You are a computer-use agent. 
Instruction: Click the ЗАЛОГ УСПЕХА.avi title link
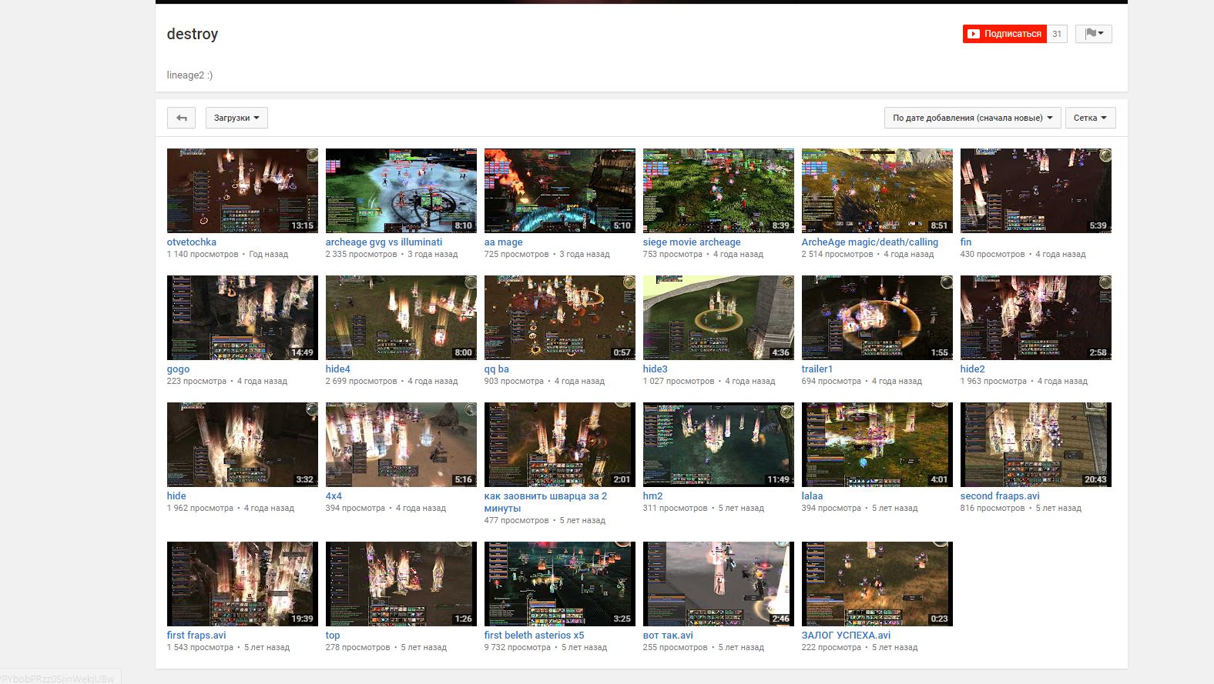tap(847, 635)
